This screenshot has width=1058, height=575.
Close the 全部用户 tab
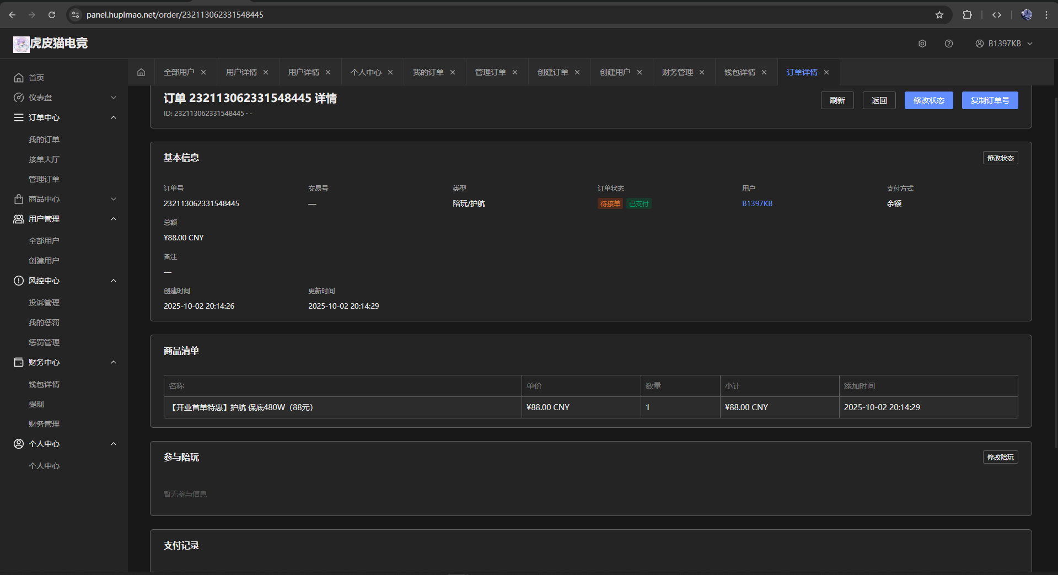pyautogui.click(x=203, y=72)
